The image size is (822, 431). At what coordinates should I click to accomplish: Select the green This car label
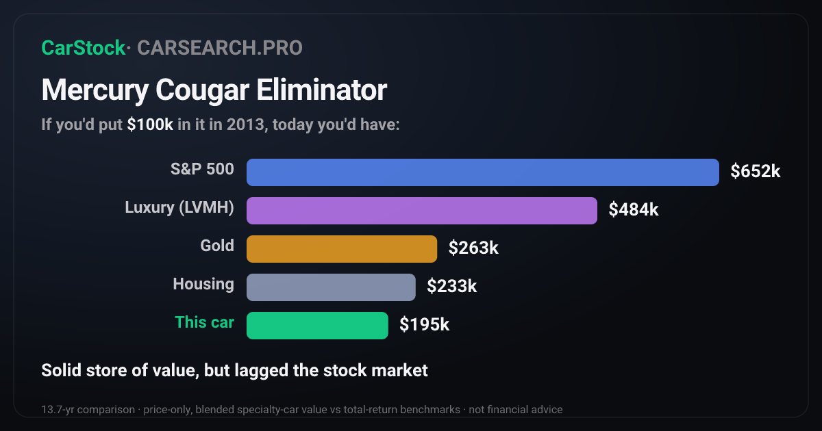204,322
